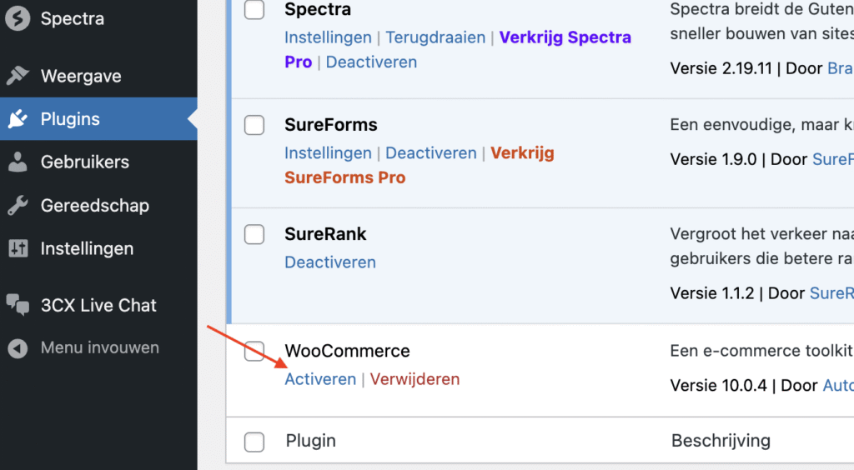Click the Gereedschap wrench icon
Viewport: 854px width, 470px height.
[18, 206]
